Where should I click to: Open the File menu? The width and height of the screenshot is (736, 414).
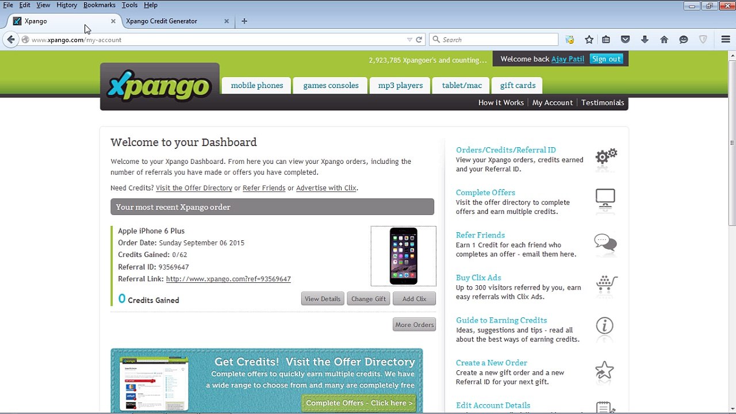(8, 5)
